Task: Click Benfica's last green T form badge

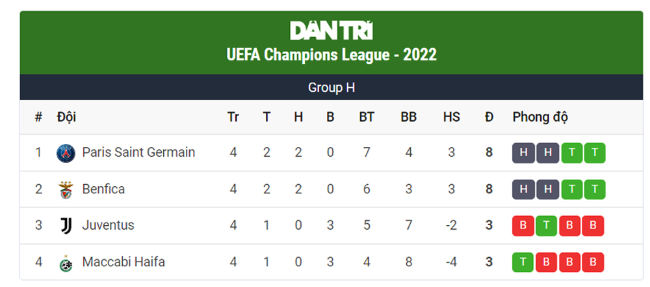Action: (x=595, y=189)
